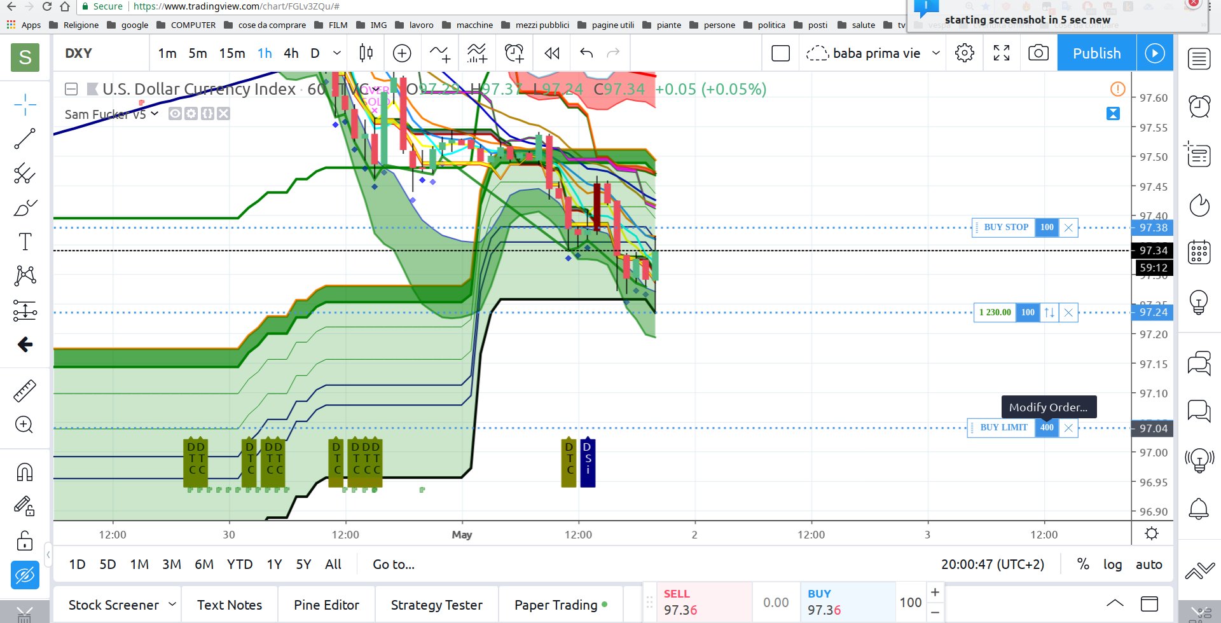Take a chart snapshot with the camera icon
The width and height of the screenshot is (1221, 623).
click(1038, 53)
